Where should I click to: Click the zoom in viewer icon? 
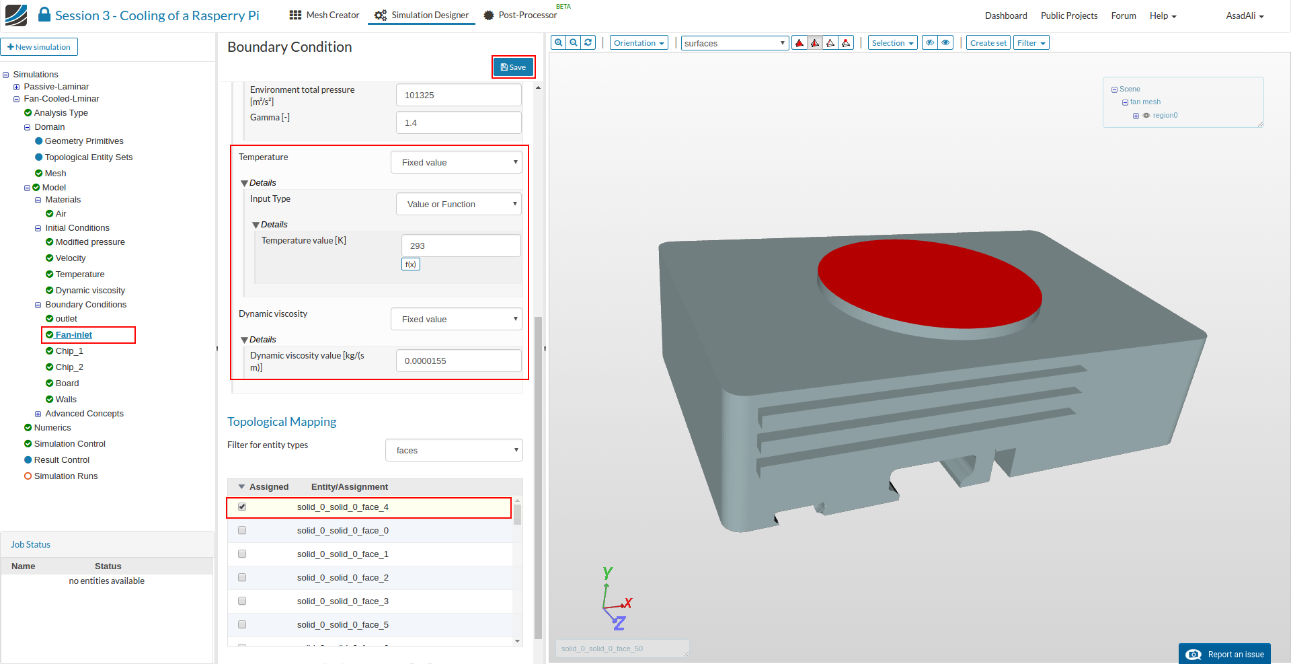pos(558,42)
